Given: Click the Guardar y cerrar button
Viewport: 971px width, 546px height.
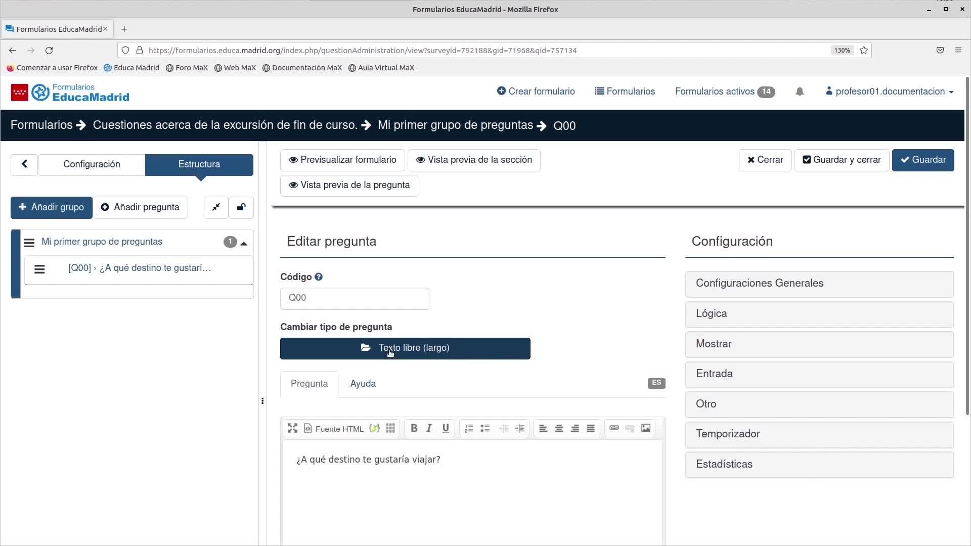Looking at the screenshot, I should click(x=842, y=160).
